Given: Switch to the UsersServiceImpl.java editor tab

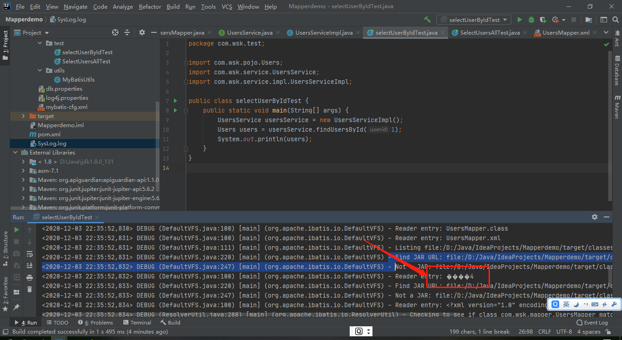Looking at the screenshot, I should pyautogui.click(x=324, y=32).
